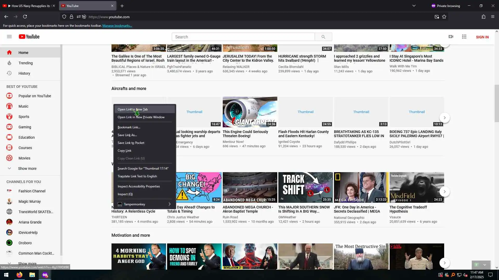Viewport: 499px width, 280px height.
Task: Select Open Link in New Tab
Action: point(133,109)
